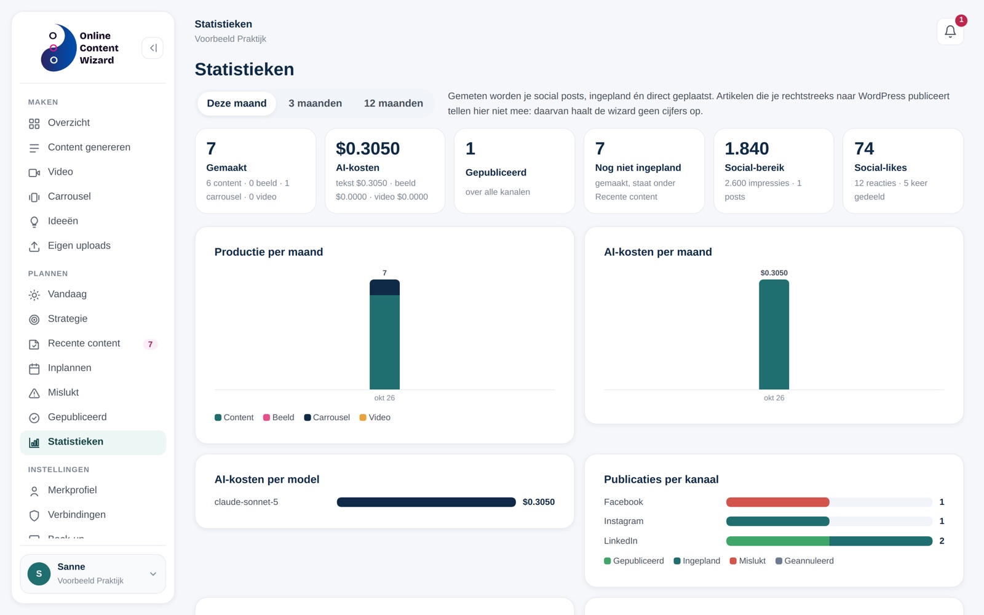Toggle Content series in production legend
The height and width of the screenshot is (615, 984).
(234, 418)
